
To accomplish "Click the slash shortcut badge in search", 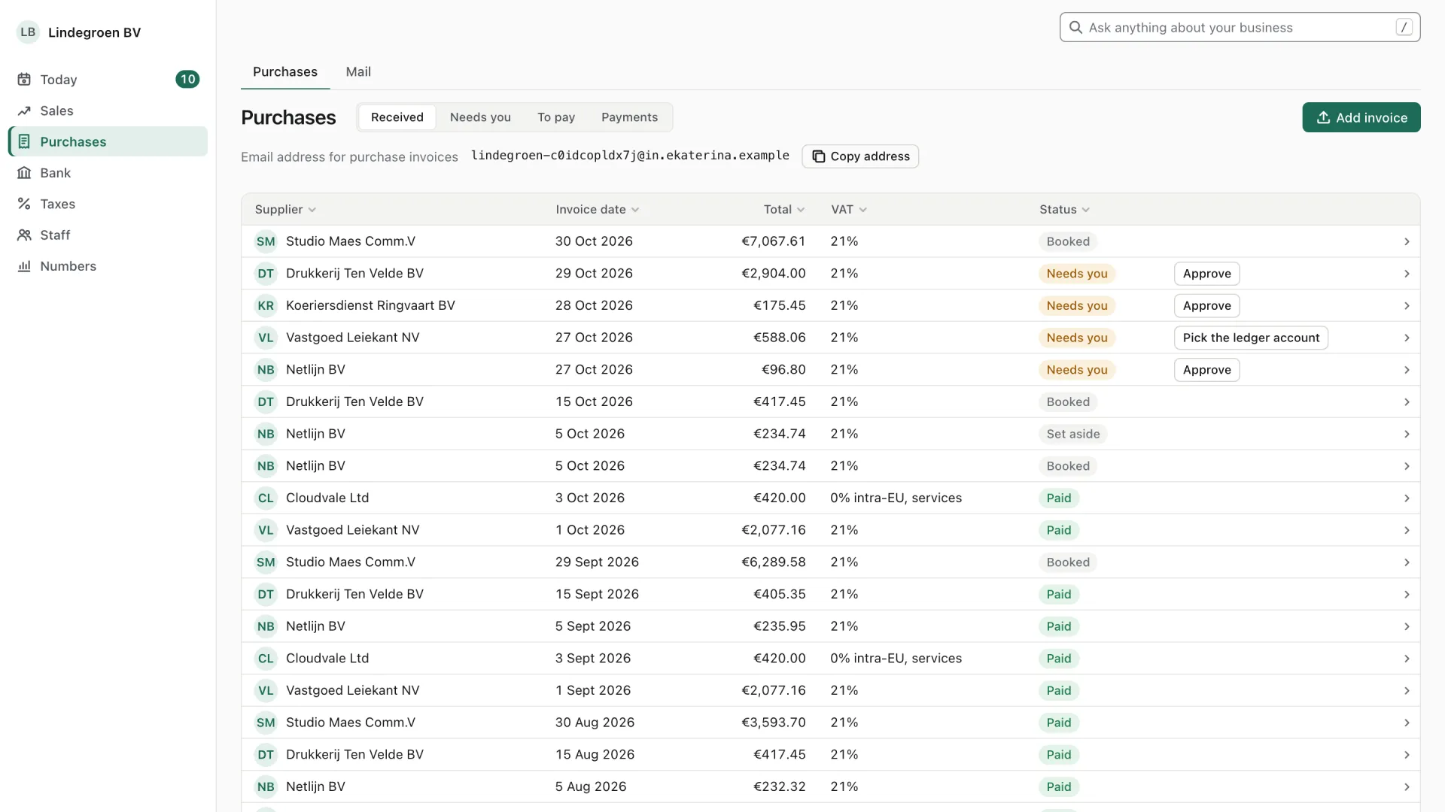I will pos(1404,27).
